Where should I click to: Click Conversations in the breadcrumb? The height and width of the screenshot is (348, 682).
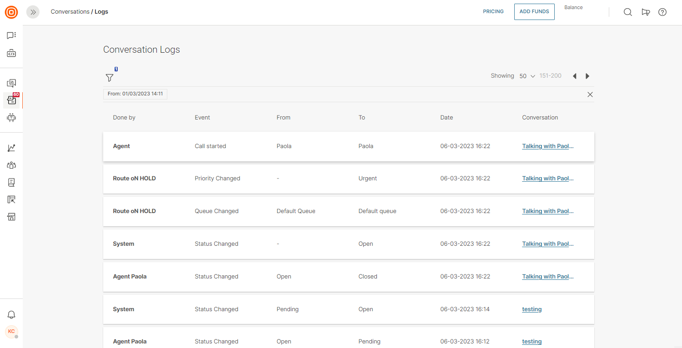[70, 12]
